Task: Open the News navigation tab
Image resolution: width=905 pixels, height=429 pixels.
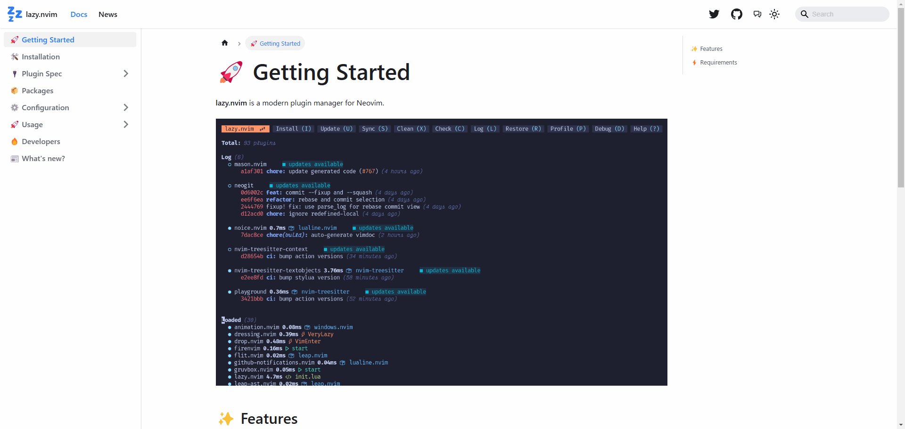Action: click(108, 14)
